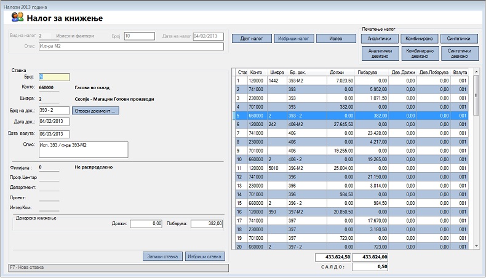Screen dimensions: 486x278
Task: Select row 6 with document 406-М2
Action: click(351, 124)
